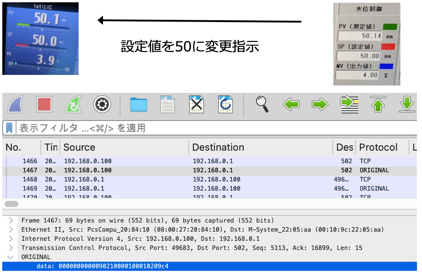This screenshot has width=422, height=273.
Task: Restart the capture using green fin icon
Action: tap(73, 105)
